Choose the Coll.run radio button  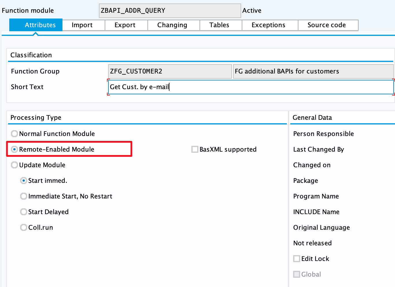pyautogui.click(x=24, y=227)
